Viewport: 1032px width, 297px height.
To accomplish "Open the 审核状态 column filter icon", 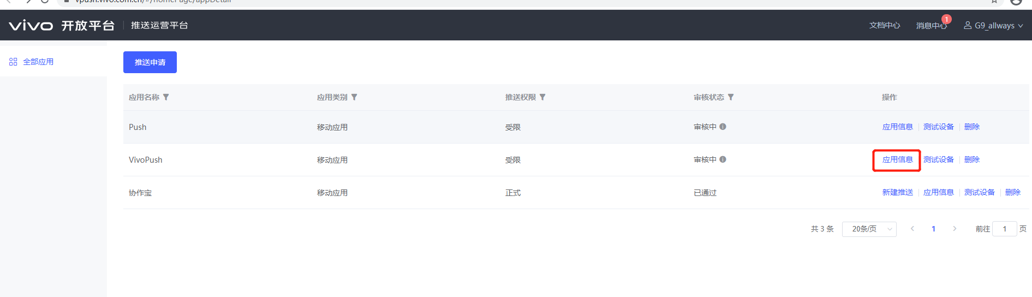I will pos(731,97).
